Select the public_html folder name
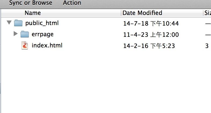This screenshot has height=113, width=211. 42,23
